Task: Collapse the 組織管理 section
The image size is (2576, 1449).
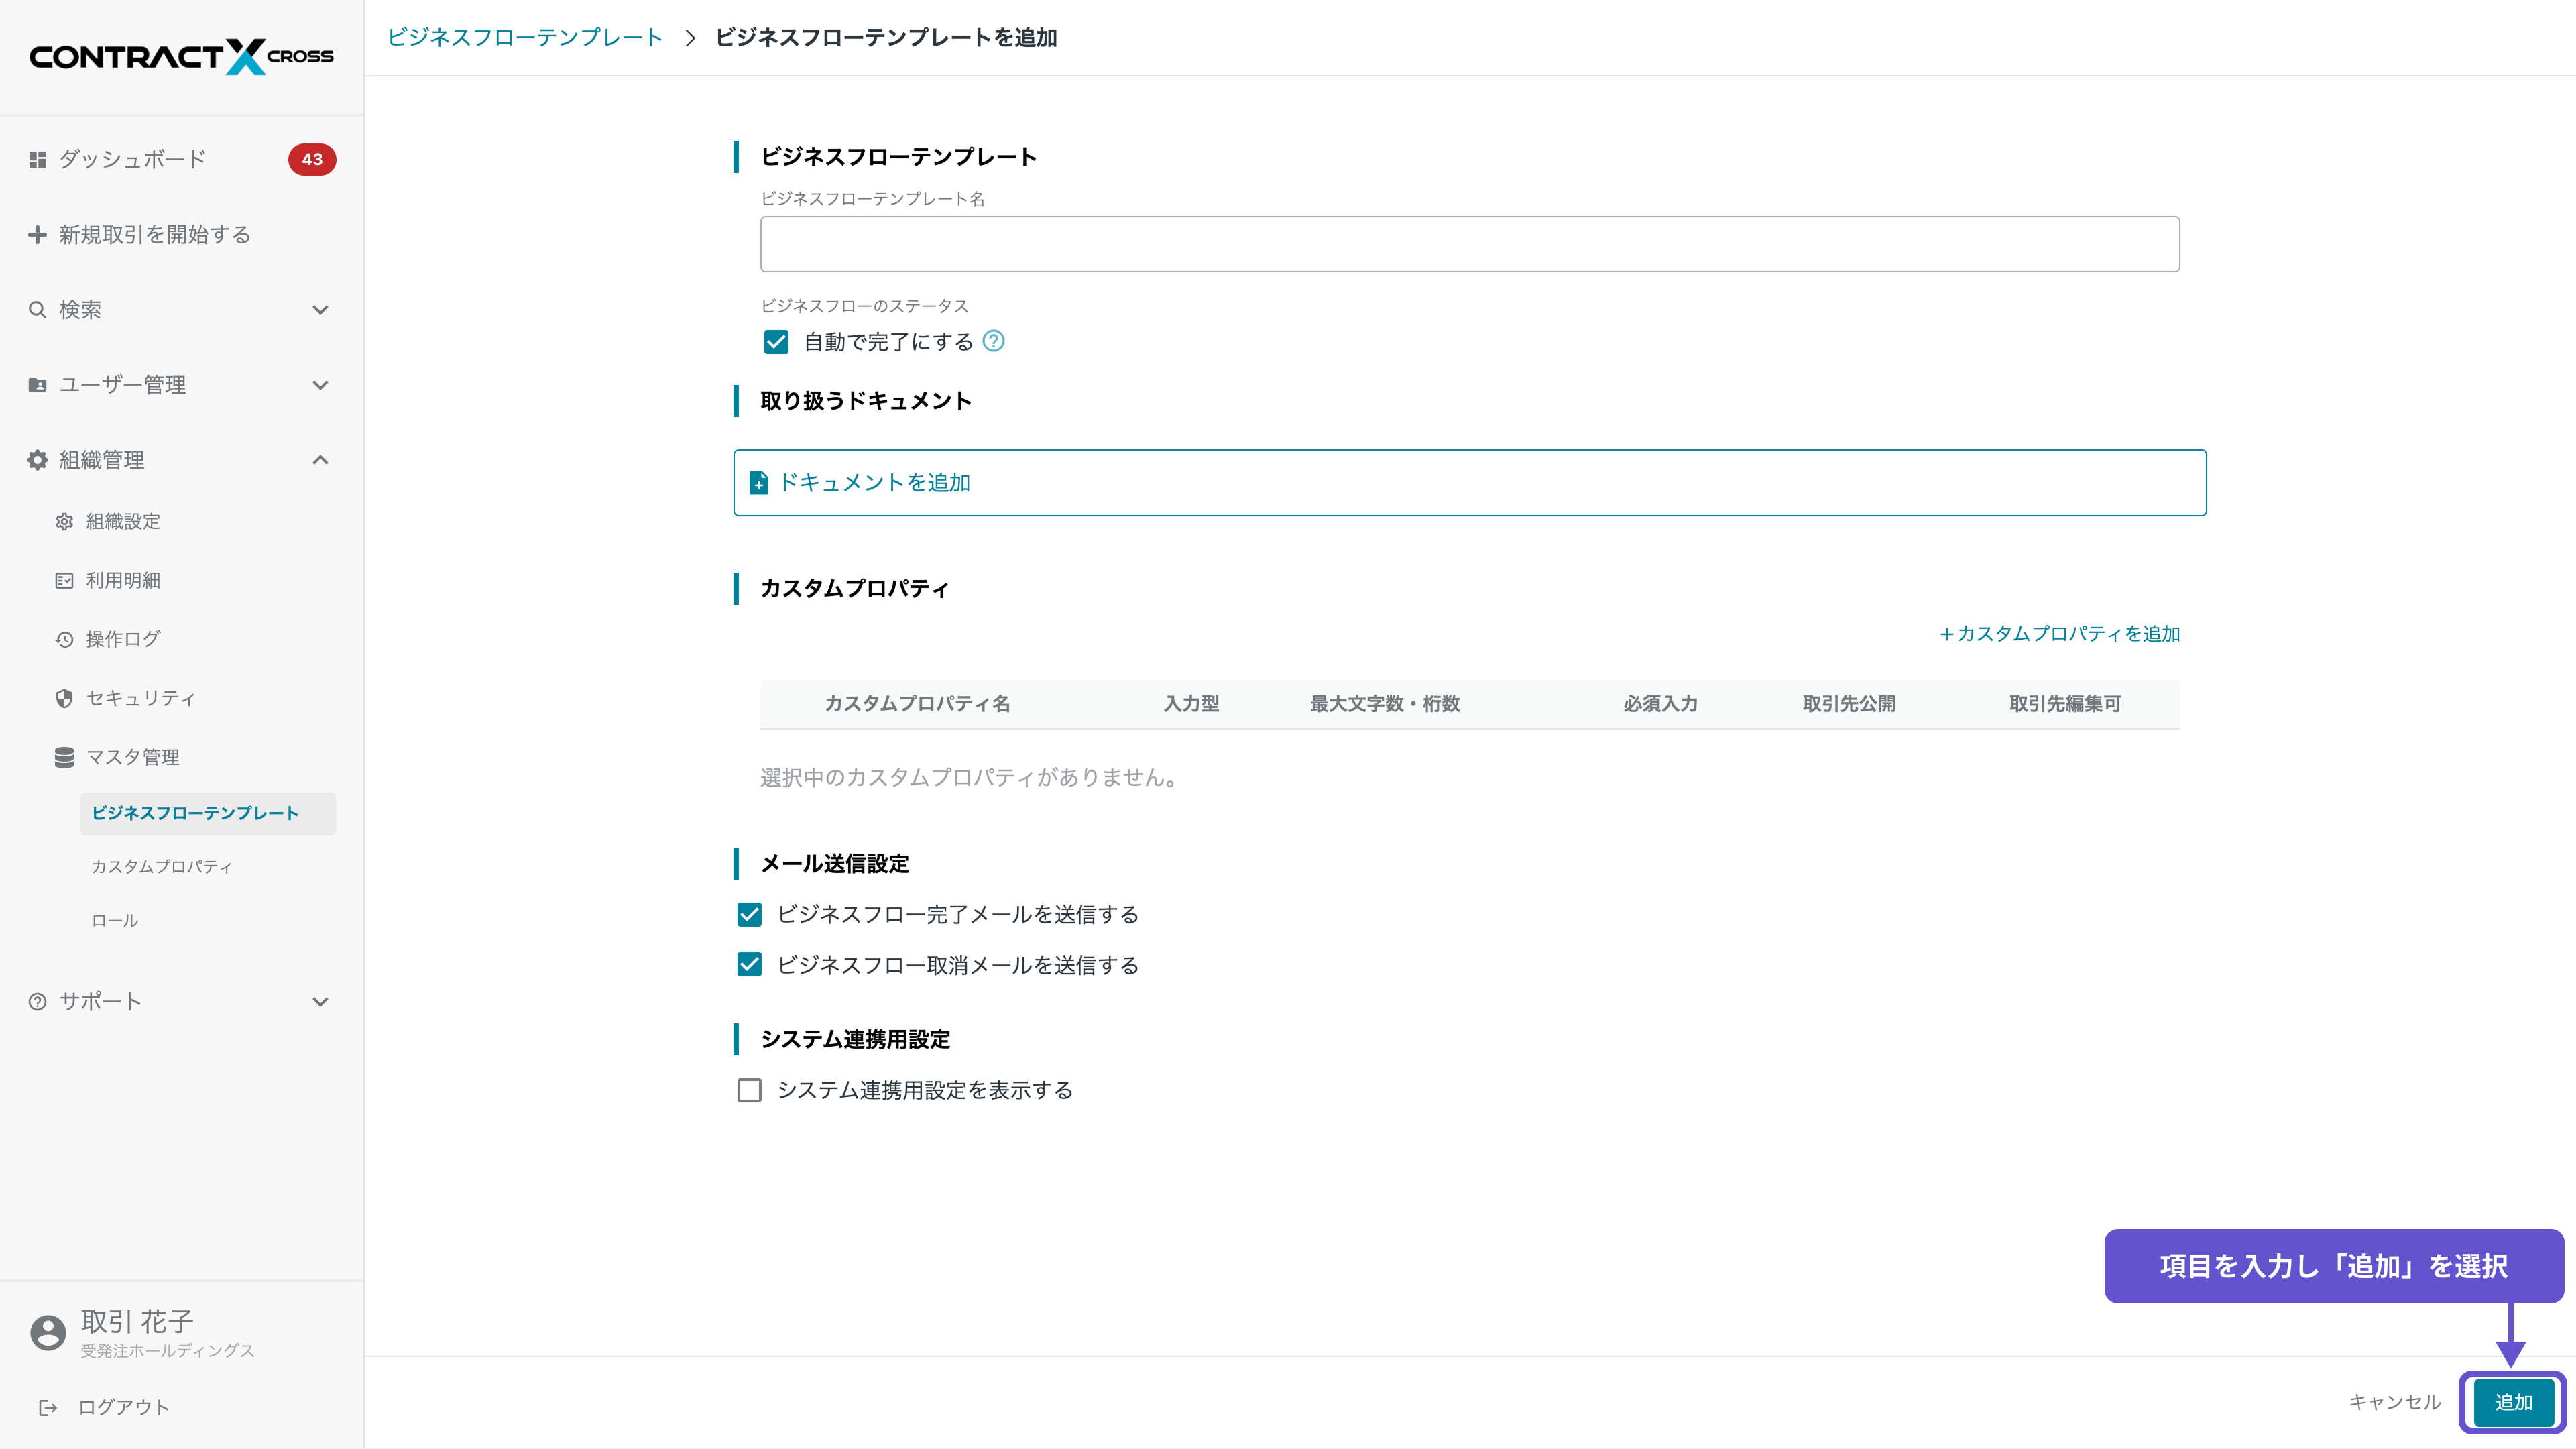Action: coord(320,459)
